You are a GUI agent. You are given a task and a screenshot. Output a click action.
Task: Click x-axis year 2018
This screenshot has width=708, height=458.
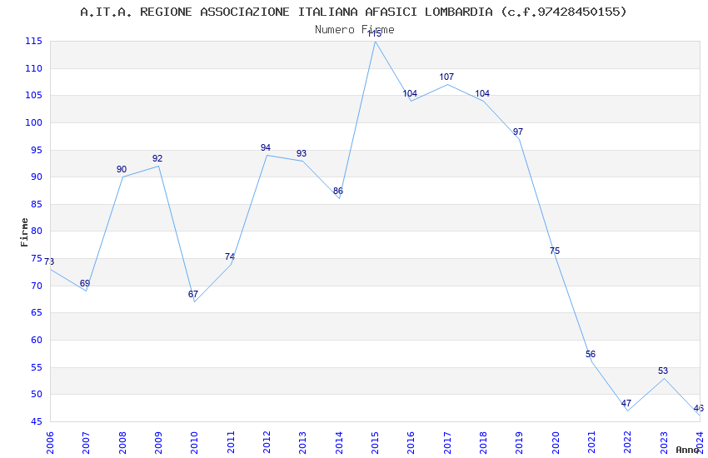click(483, 442)
